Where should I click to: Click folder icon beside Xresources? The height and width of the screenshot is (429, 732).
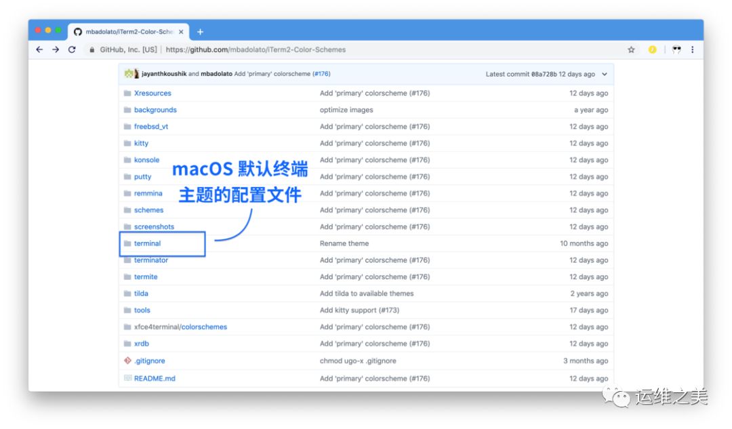127,93
